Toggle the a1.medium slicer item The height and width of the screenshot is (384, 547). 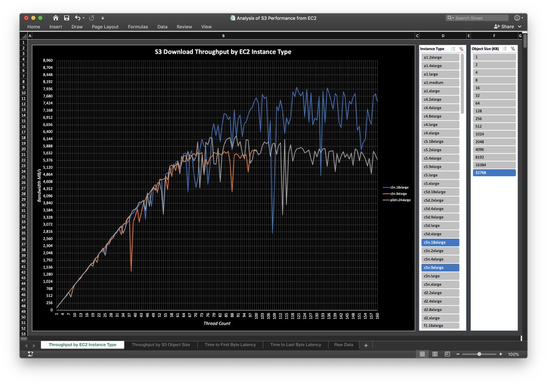pos(440,83)
